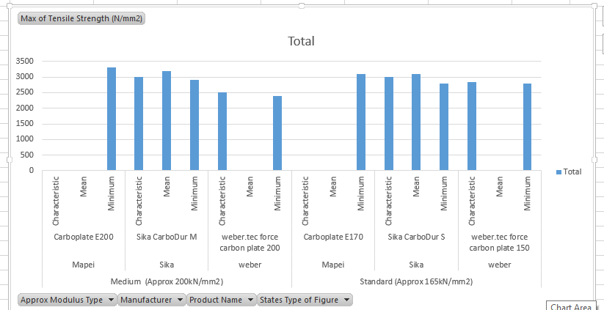Select the Minimum bar for Carboplate E200
Viewport: 604px width, 310px height.
point(112,119)
